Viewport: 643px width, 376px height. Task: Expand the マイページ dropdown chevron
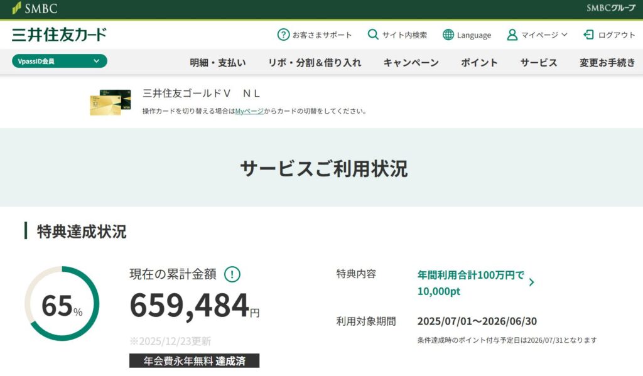(564, 35)
